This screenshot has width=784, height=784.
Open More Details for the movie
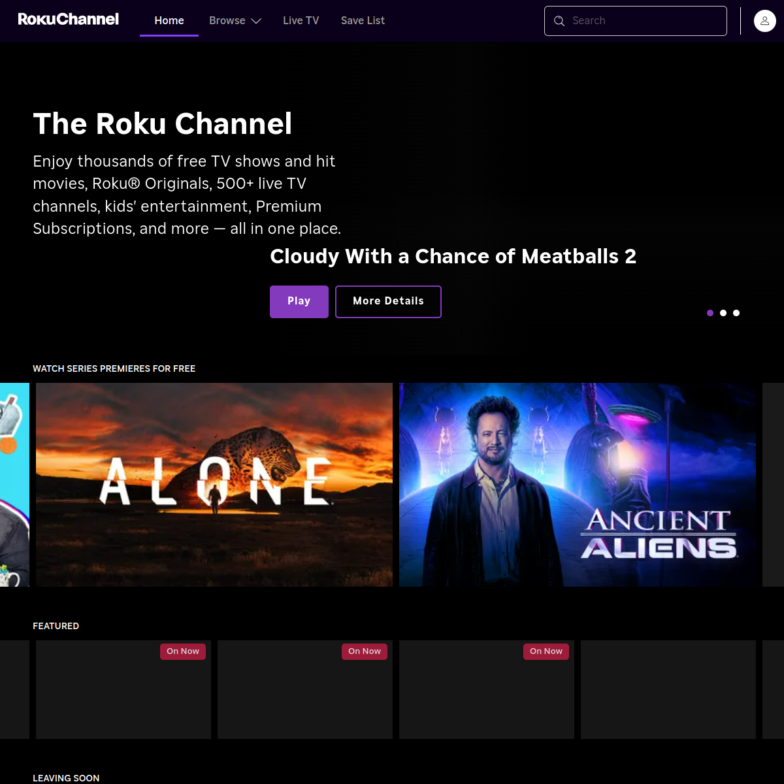(x=388, y=301)
